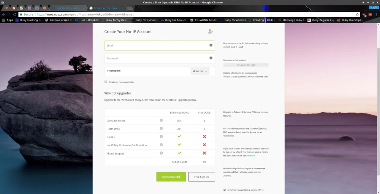Open the Chrome three-dot menu
Viewport: 380px width, 194px height.
pyautogui.click(x=376, y=14)
